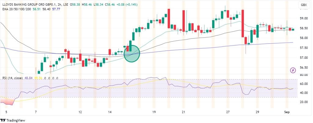313x123 pixels.
Task: Click the 19 date label on time axis
Action: pyautogui.click(x=154, y=112)
